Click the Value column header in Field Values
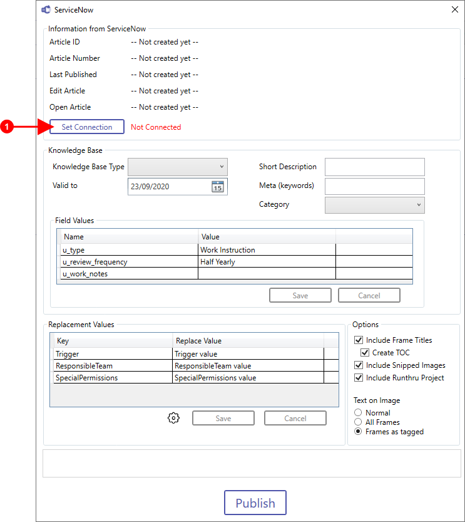 tap(267, 237)
